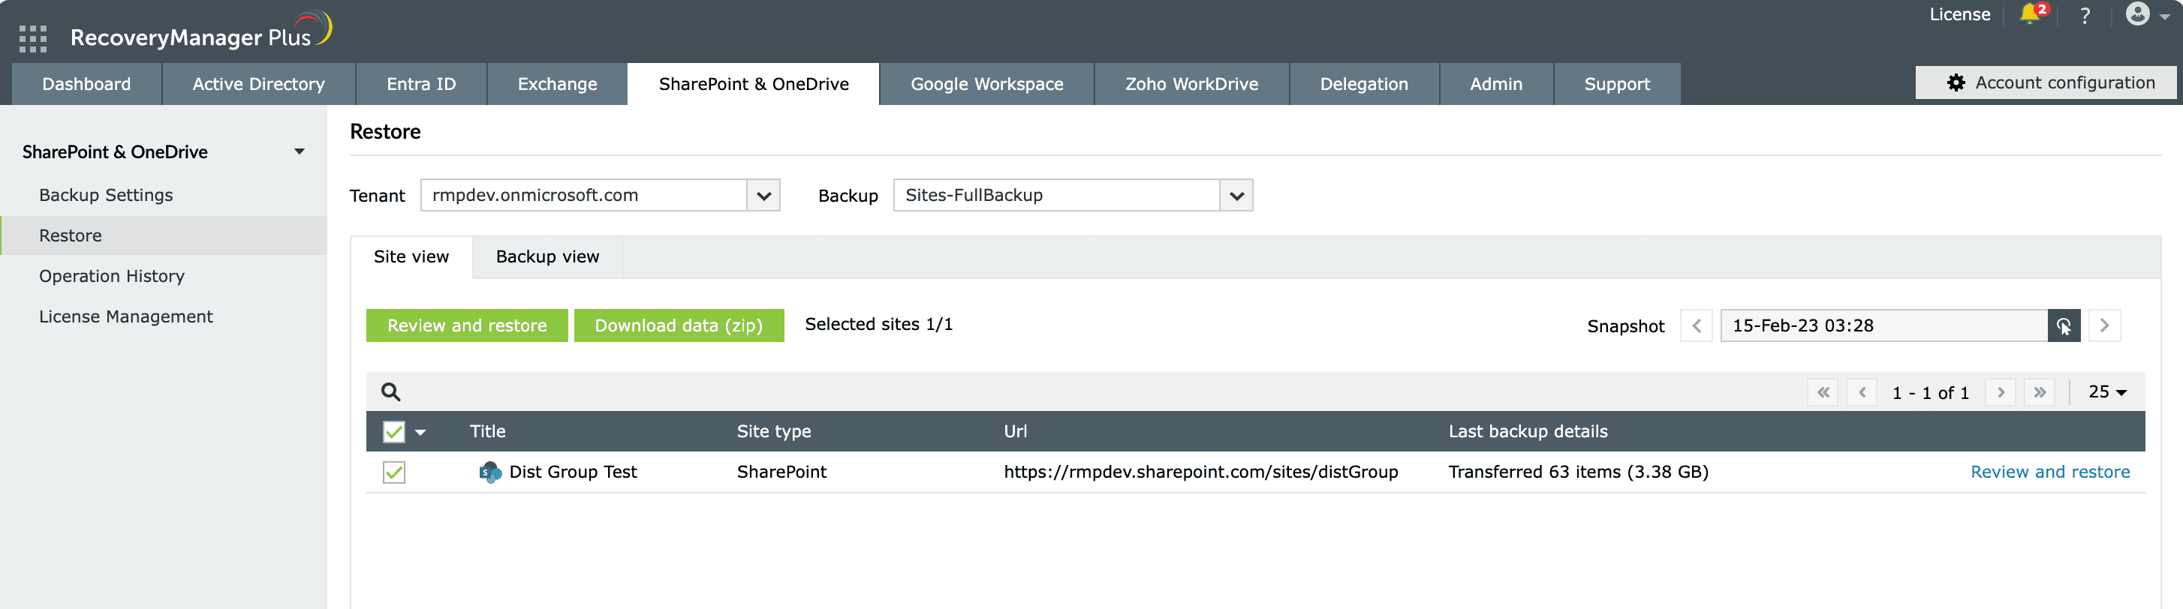Screen dimensions: 2183x609
Task: Click the green Download data (zip) button
Action: click(x=679, y=326)
